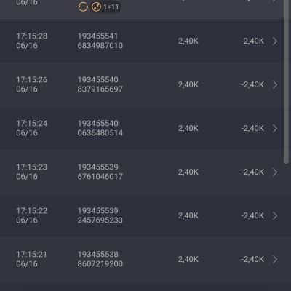Open details arrow for 17:15:21 order
The width and height of the screenshot is (291, 291).
point(275,260)
